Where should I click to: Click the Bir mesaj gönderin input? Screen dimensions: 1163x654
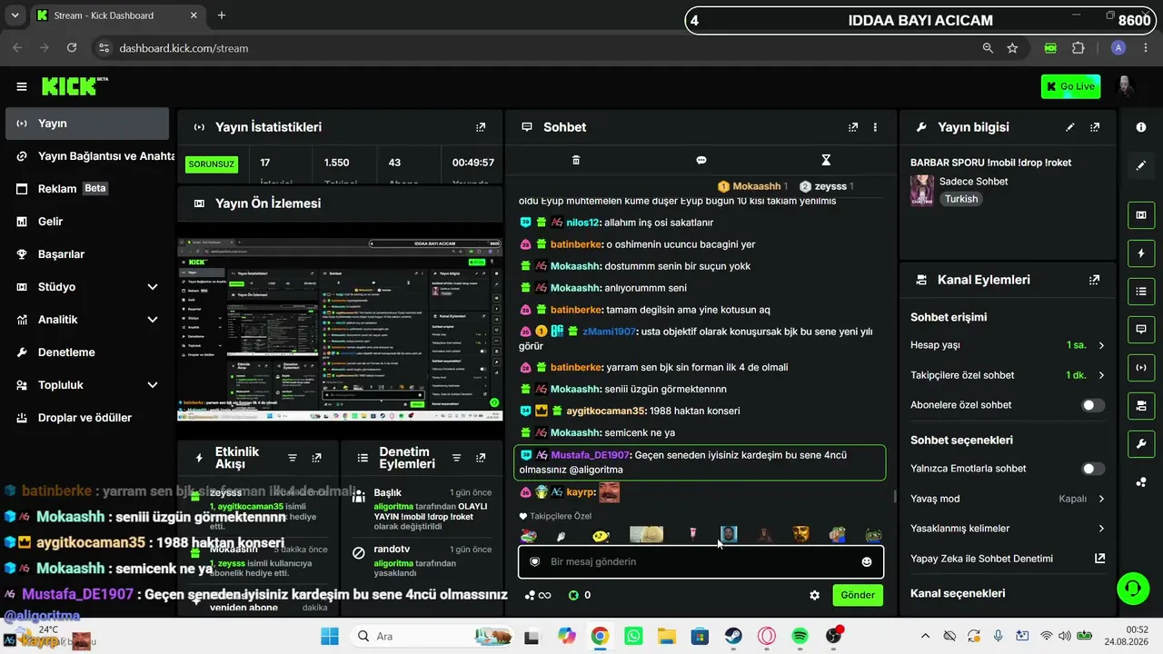coord(700,561)
